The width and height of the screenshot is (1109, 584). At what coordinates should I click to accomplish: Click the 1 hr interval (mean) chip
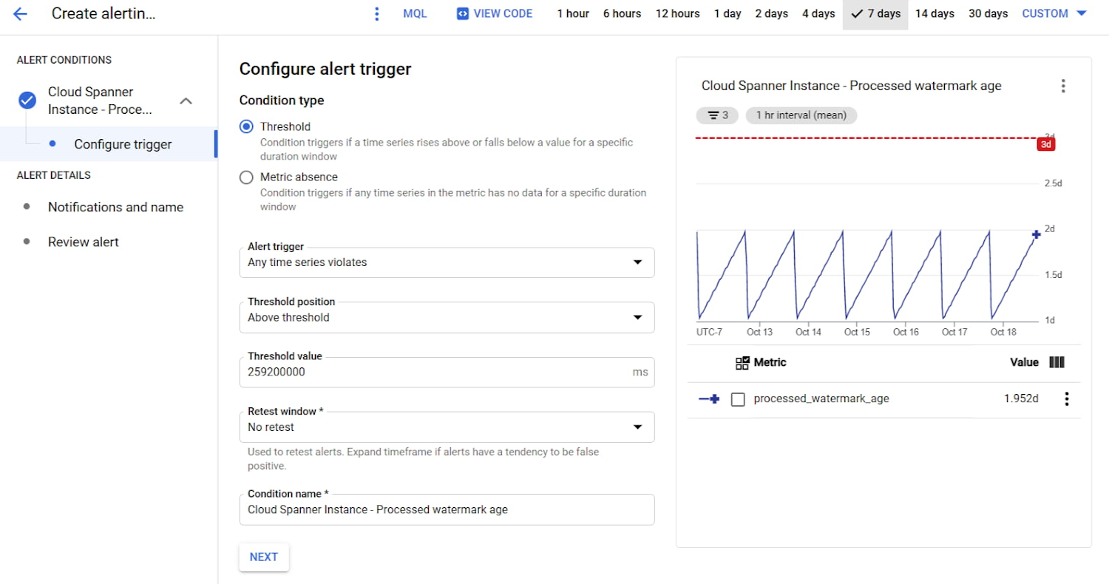tap(801, 115)
